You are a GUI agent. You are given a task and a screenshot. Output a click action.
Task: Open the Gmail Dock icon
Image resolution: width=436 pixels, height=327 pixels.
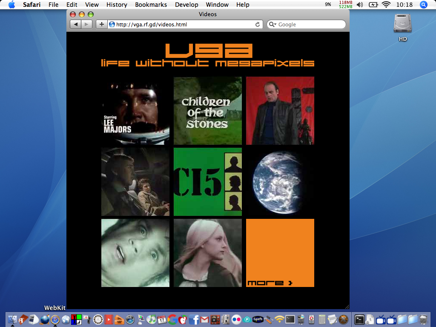(204, 320)
